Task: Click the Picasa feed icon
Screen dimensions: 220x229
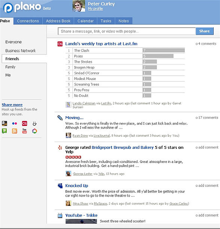Action: 34,131
